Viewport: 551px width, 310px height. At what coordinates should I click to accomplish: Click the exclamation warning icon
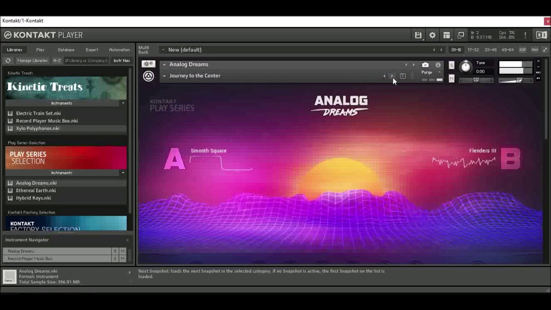click(525, 35)
